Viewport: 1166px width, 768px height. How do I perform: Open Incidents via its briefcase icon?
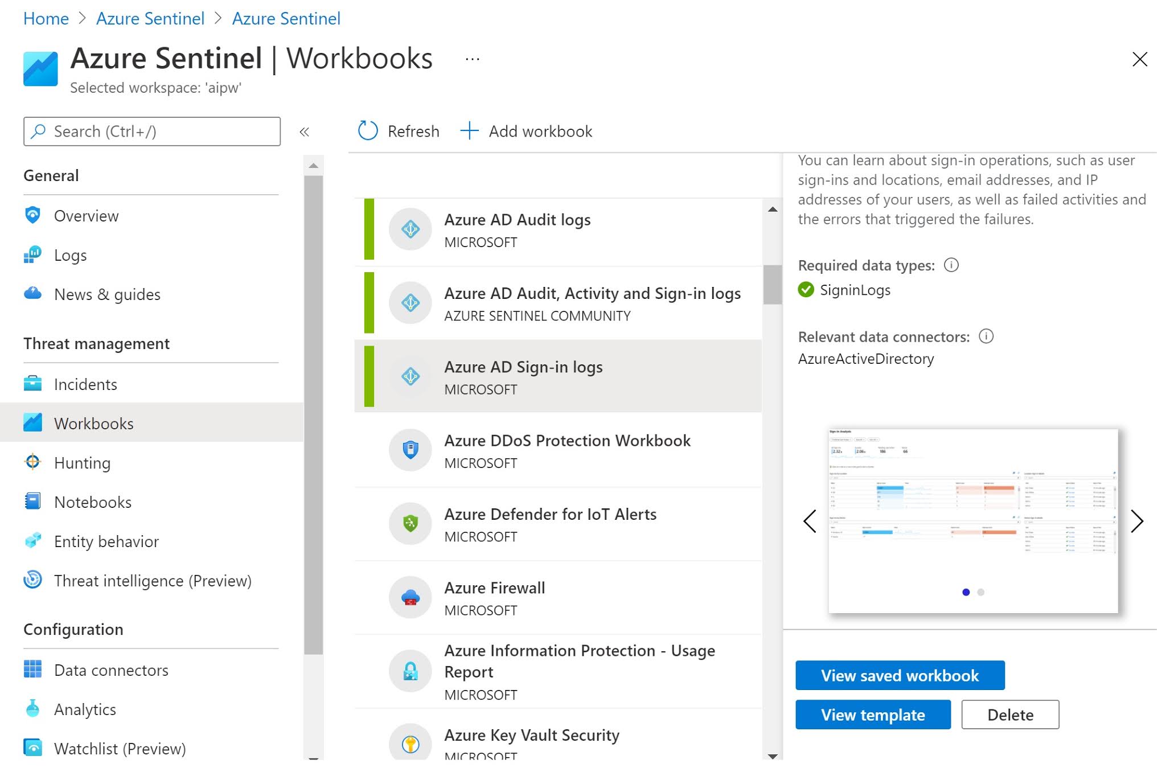pos(34,384)
